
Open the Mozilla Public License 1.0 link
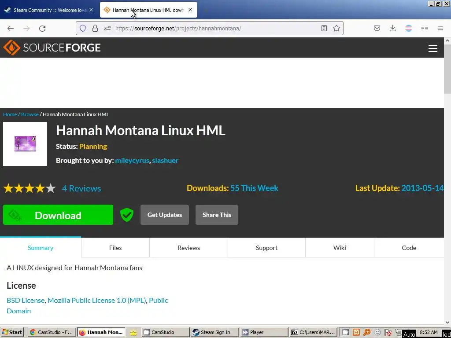click(x=96, y=300)
